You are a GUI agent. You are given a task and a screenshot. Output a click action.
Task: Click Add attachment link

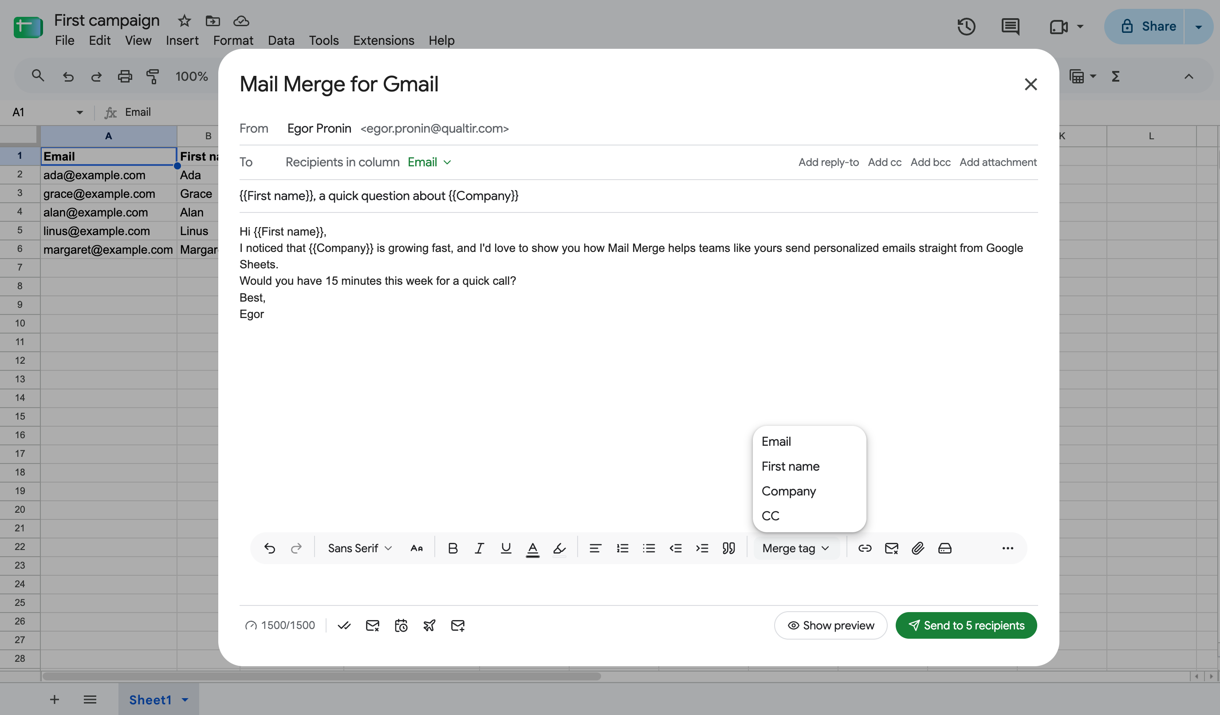point(998,162)
